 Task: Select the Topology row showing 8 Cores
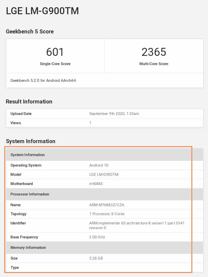[107, 214]
